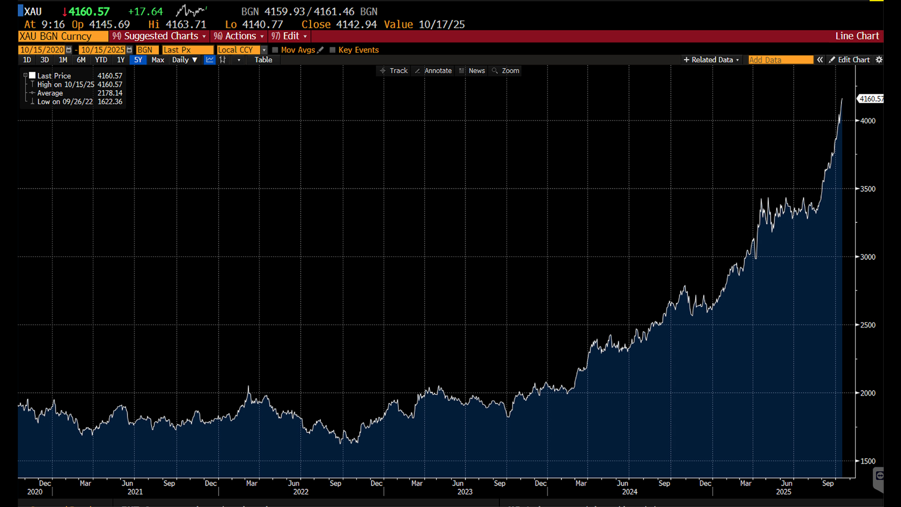Switch to bar chart style icon
Screen dimensions: 901x507
tap(222, 60)
